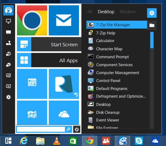
Task: Open the gear settings icon in left sidebar
Action: click(8, 97)
